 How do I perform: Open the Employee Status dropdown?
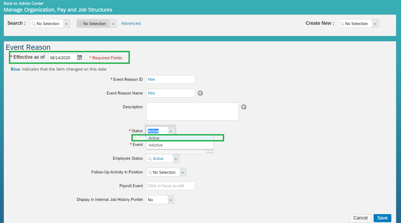click(176, 158)
